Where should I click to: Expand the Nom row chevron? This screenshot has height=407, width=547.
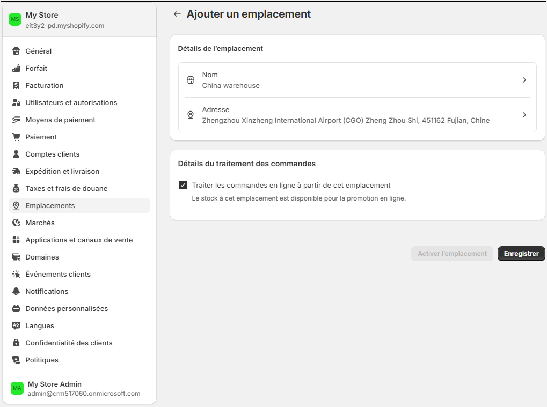click(x=524, y=80)
